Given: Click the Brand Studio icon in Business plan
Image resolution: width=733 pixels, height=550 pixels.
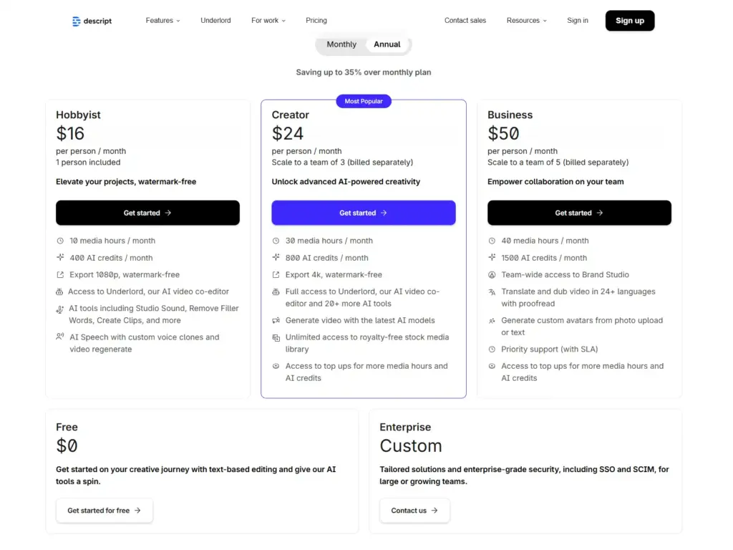Looking at the screenshot, I should 492,274.
